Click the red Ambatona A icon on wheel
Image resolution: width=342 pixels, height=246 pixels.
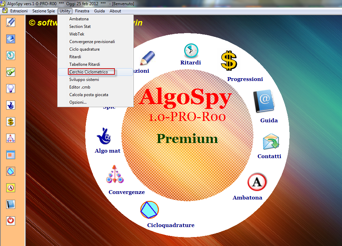(257, 182)
